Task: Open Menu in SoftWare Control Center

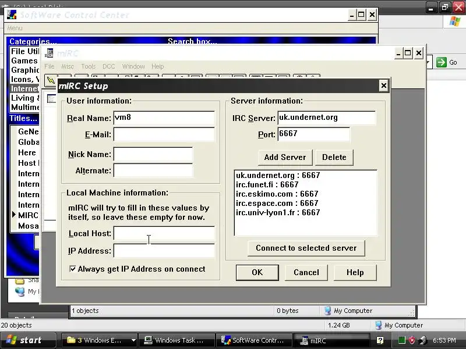Action: pos(15,28)
